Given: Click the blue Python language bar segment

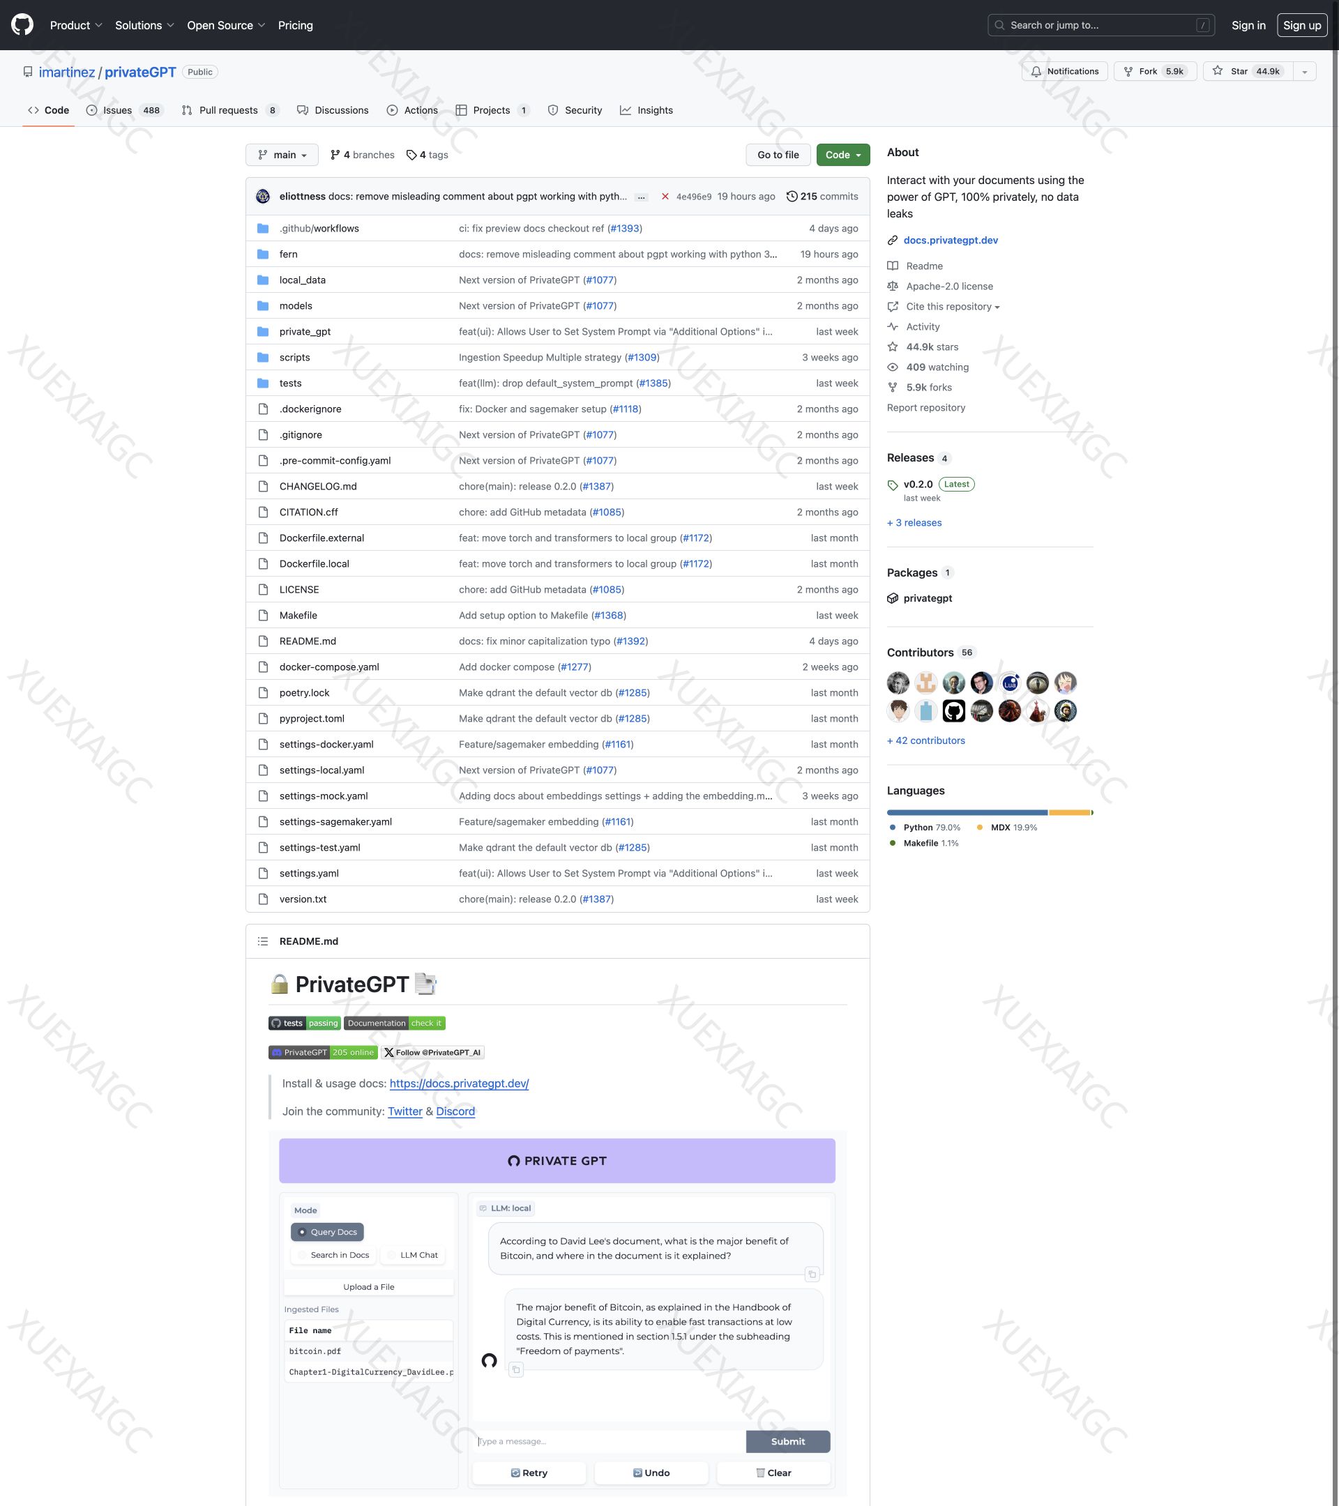Looking at the screenshot, I should [966, 812].
